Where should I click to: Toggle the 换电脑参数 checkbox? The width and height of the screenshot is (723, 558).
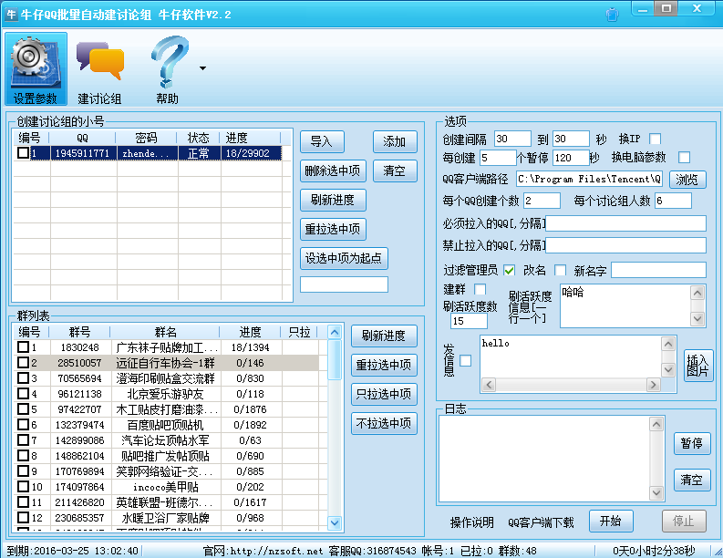pos(685,157)
